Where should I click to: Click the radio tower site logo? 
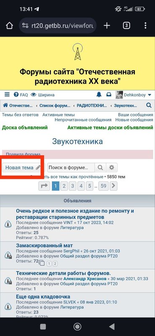pyautogui.click(x=78, y=52)
